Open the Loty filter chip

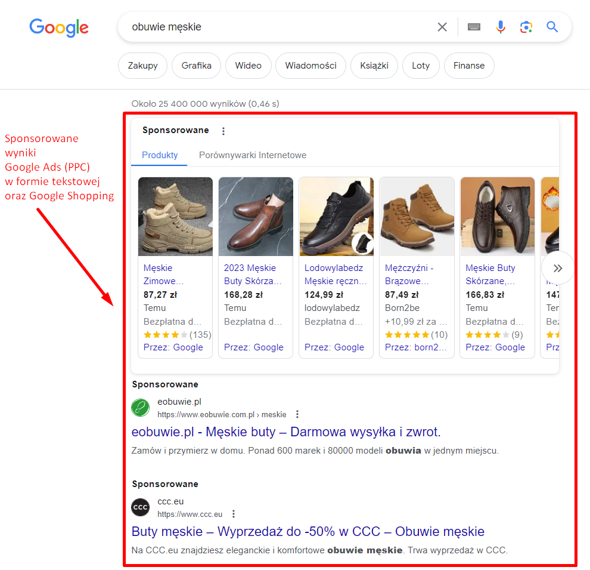point(421,66)
